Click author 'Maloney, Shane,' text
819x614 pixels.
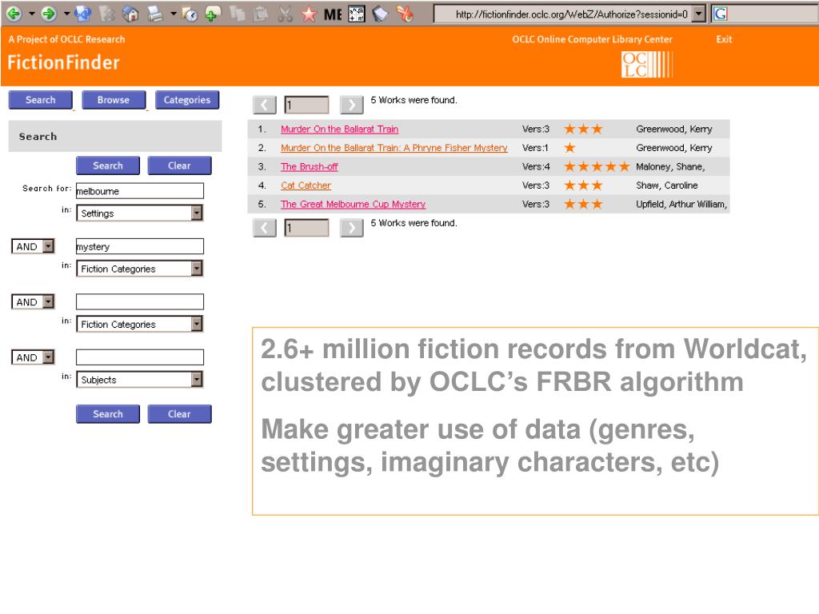tap(670, 166)
